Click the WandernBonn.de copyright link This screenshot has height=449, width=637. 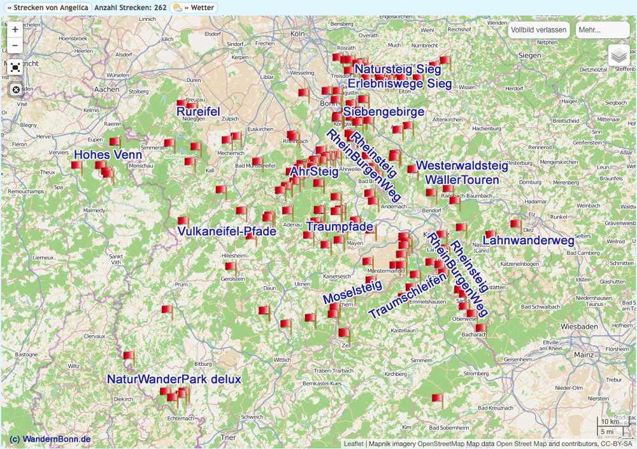click(x=50, y=439)
